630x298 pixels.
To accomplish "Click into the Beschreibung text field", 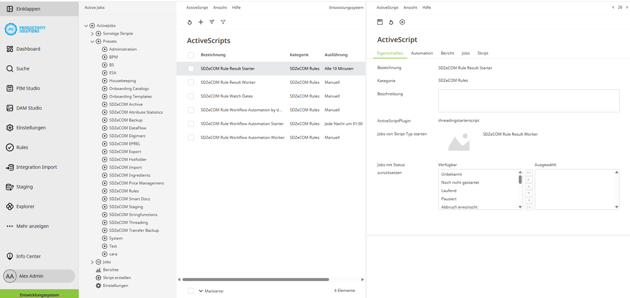I will click(x=528, y=100).
